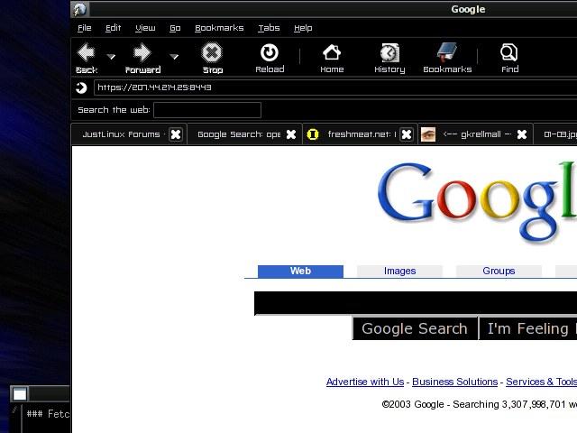Click the terminal window icon at bottom left
Viewport: 577px width, 433px height.
20,394
